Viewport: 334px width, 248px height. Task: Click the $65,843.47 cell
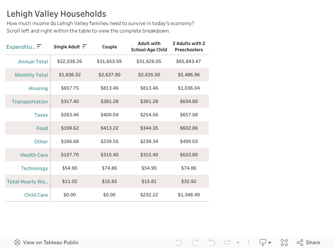(189, 61)
